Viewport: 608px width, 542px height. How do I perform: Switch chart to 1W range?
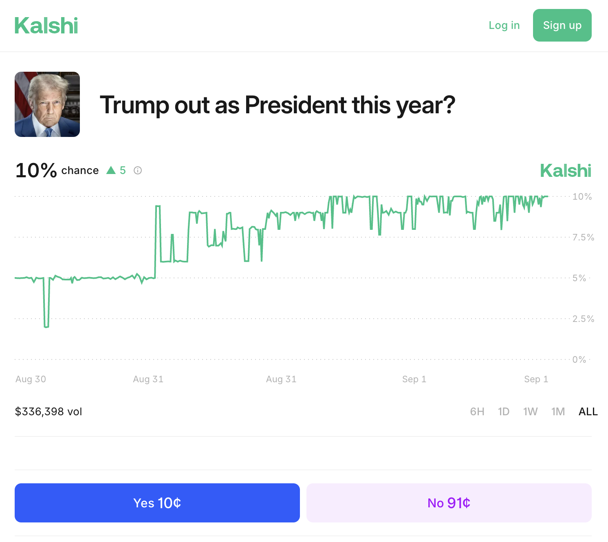pyautogui.click(x=530, y=412)
